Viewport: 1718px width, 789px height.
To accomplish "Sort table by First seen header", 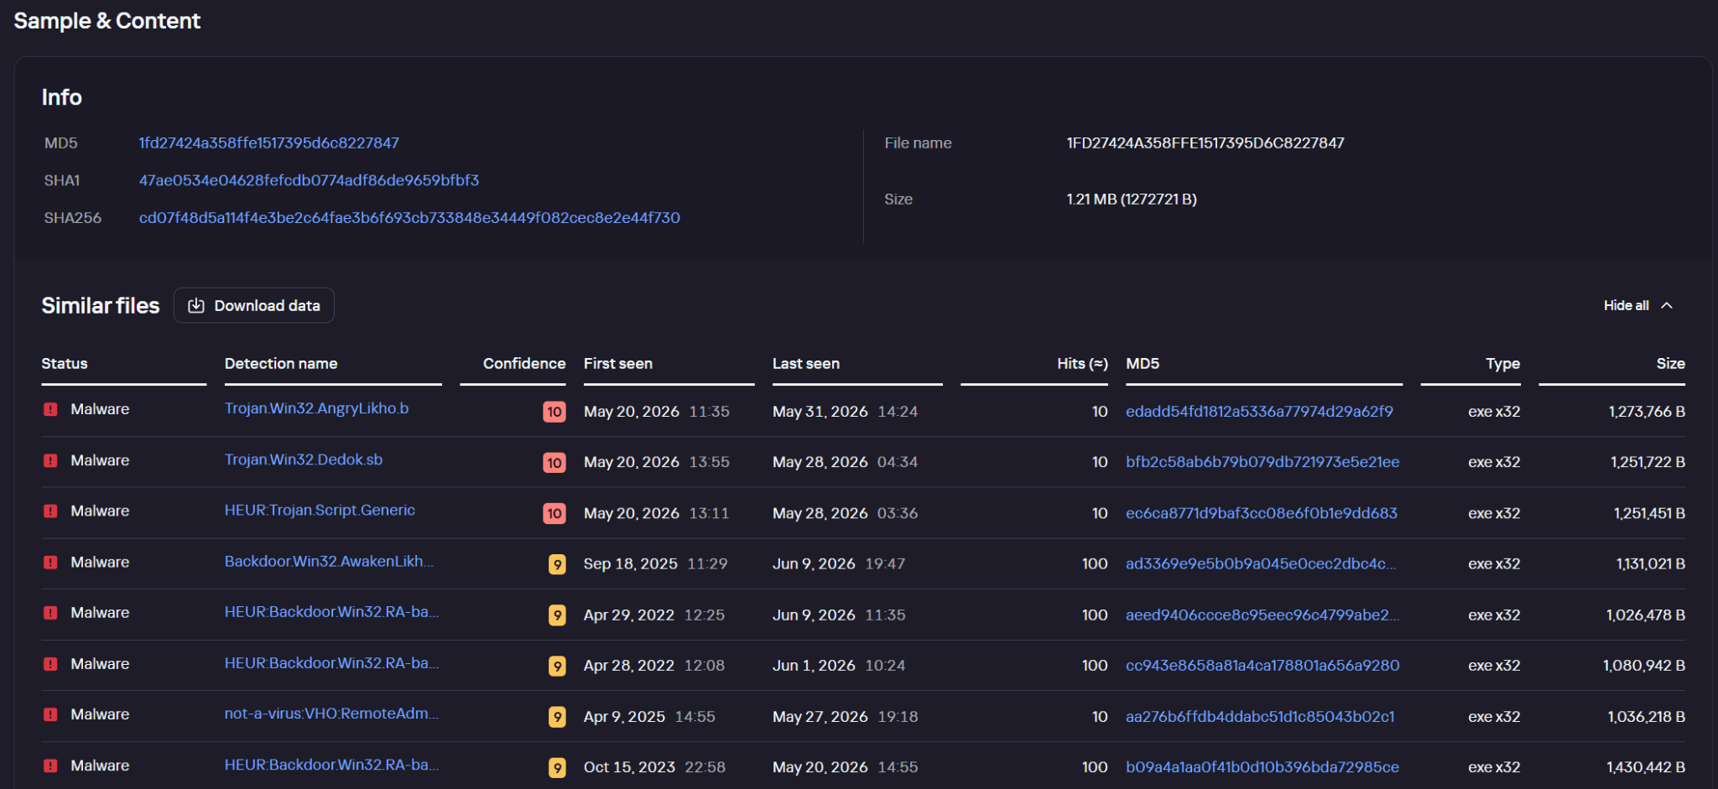I will click(618, 363).
